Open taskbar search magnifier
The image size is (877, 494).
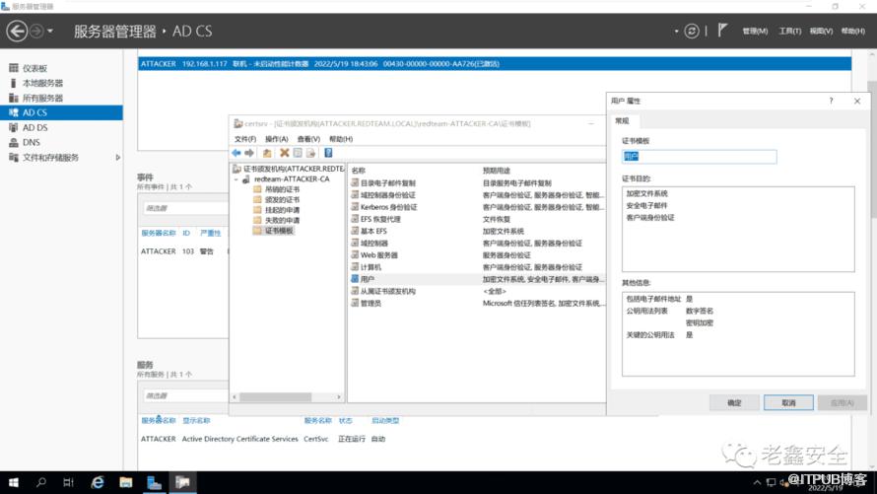[x=40, y=482]
